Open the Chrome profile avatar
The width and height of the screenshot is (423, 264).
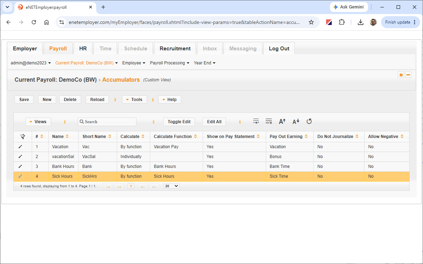coord(373,22)
